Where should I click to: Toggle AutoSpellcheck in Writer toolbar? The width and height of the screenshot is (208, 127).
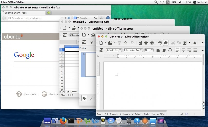pos(166,43)
